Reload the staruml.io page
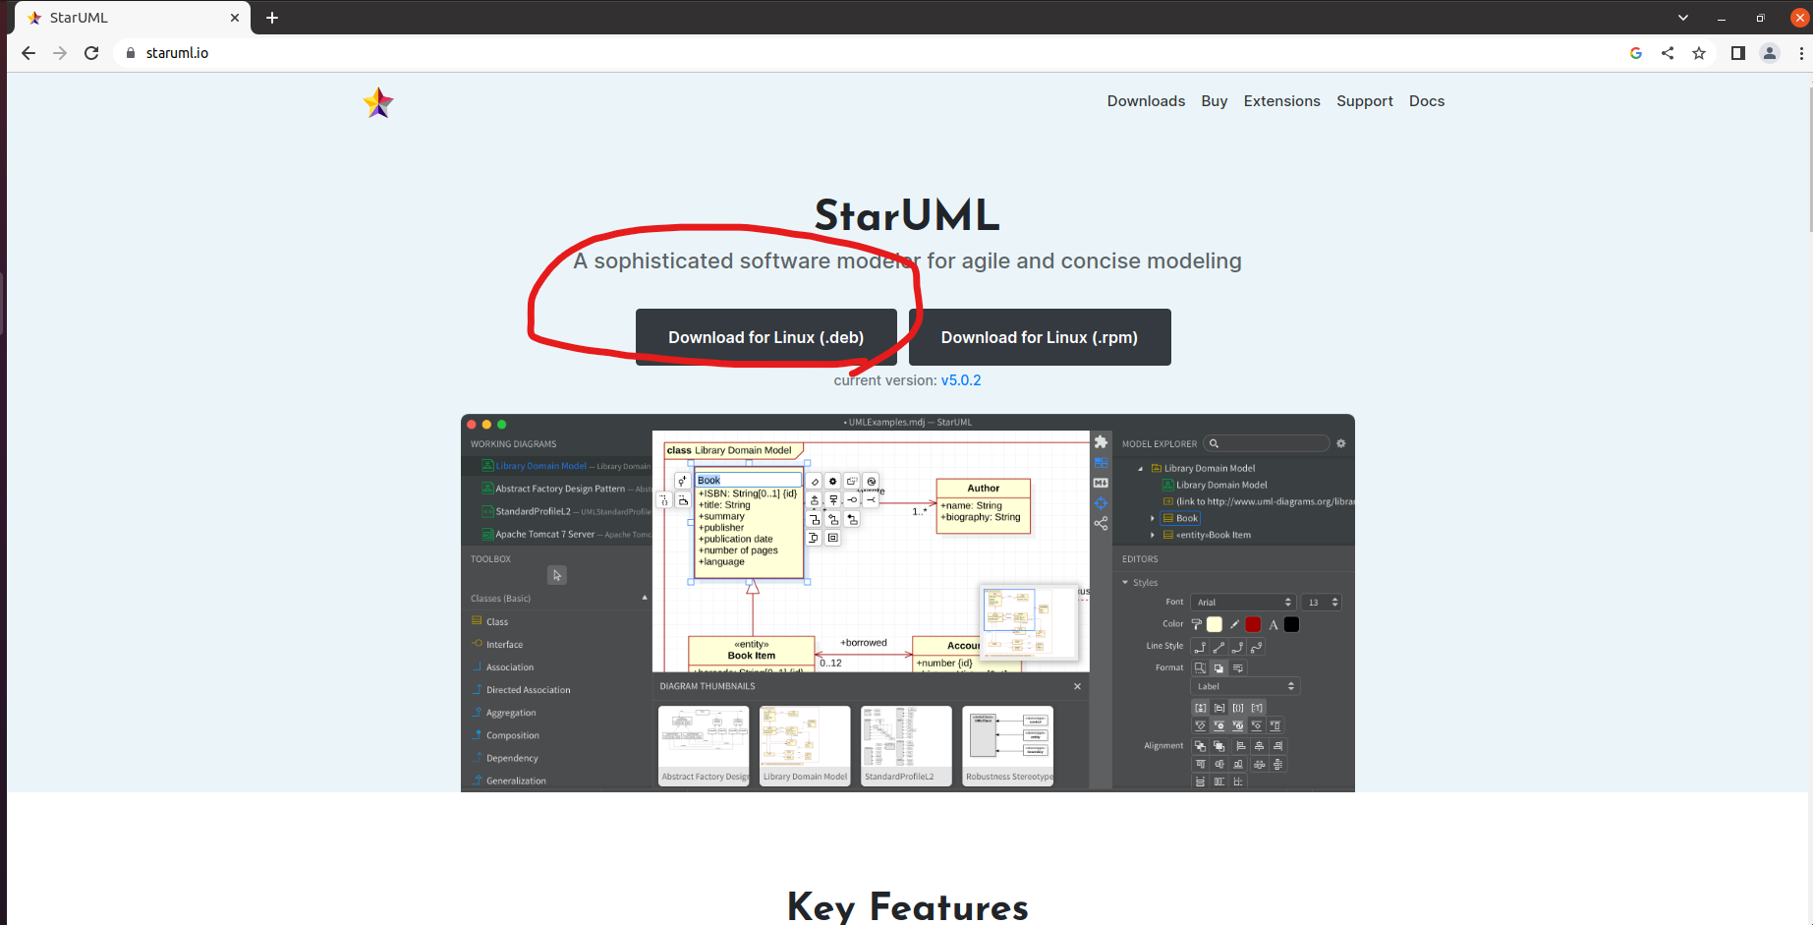This screenshot has width=1813, height=925. (x=91, y=53)
